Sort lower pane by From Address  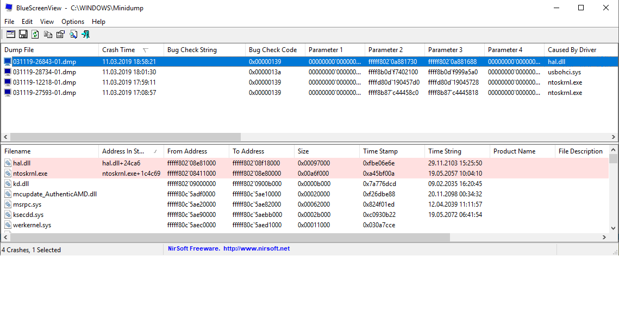pyautogui.click(x=196, y=151)
